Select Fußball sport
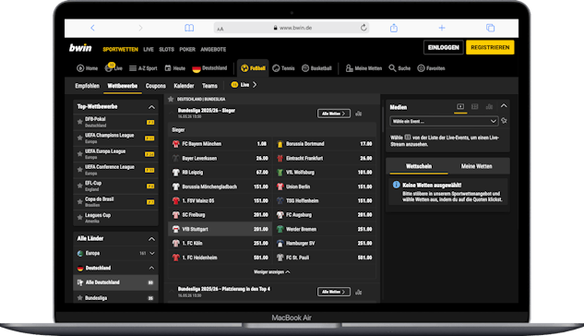 [253, 68]
